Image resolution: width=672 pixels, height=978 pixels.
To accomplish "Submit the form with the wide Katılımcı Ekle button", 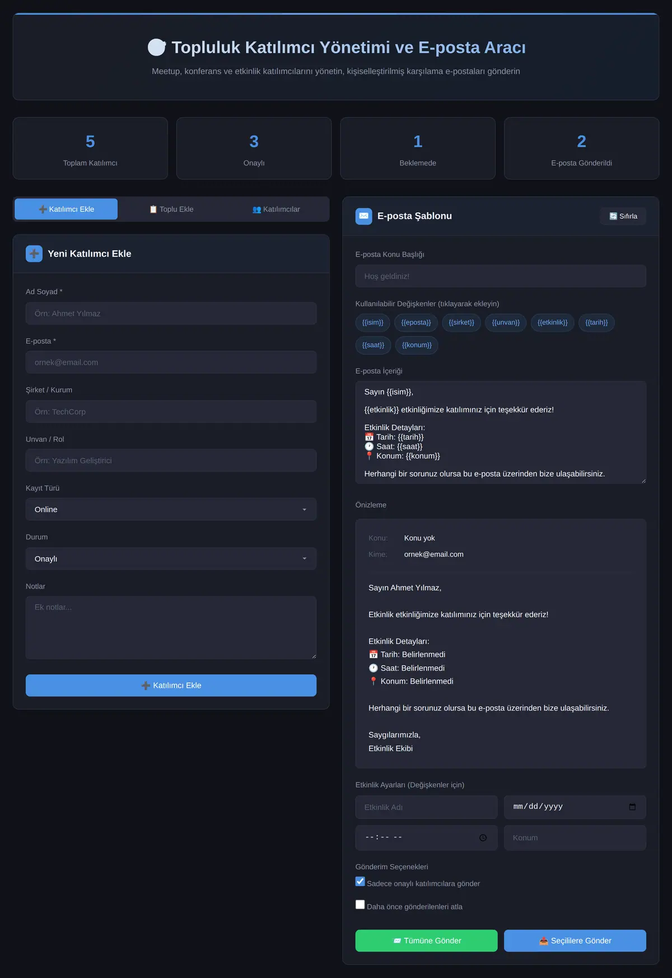I will point(171,686).
